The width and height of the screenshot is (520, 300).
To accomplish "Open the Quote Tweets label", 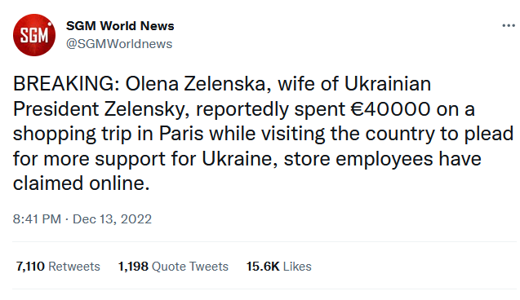I will point(190,267).
